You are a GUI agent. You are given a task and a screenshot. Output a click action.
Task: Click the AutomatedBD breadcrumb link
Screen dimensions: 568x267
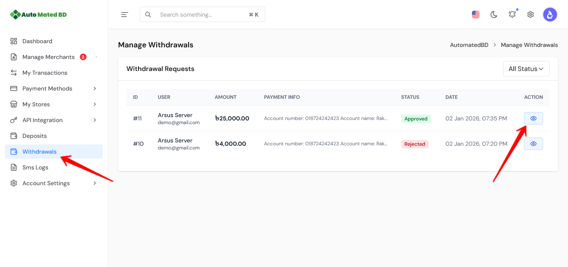[469, 45]
